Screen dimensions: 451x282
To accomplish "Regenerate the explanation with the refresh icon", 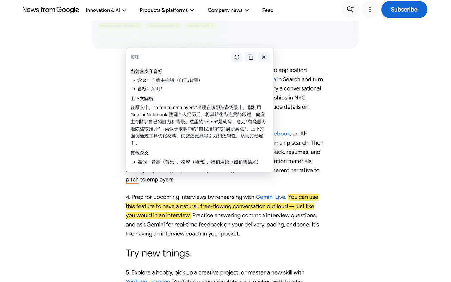I will (x=237, y=57).
